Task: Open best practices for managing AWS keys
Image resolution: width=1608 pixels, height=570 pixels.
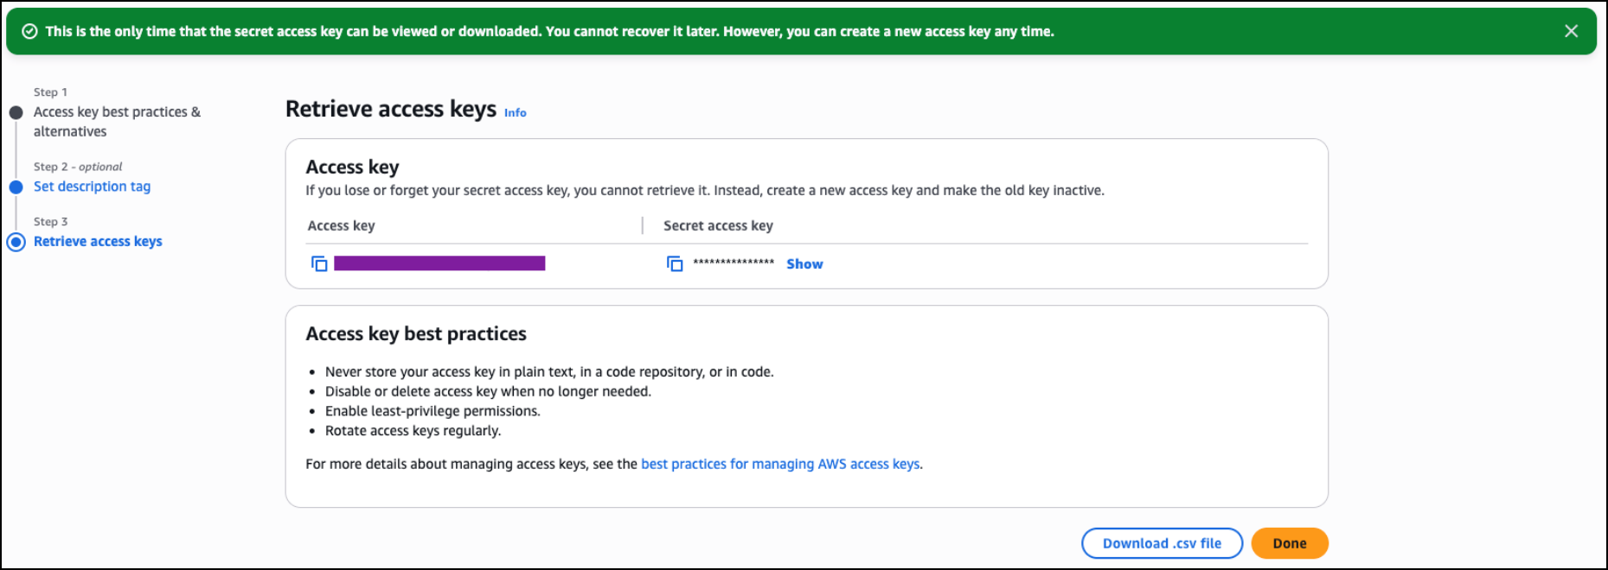Action: pyautogui.click(x=780, y=464)
